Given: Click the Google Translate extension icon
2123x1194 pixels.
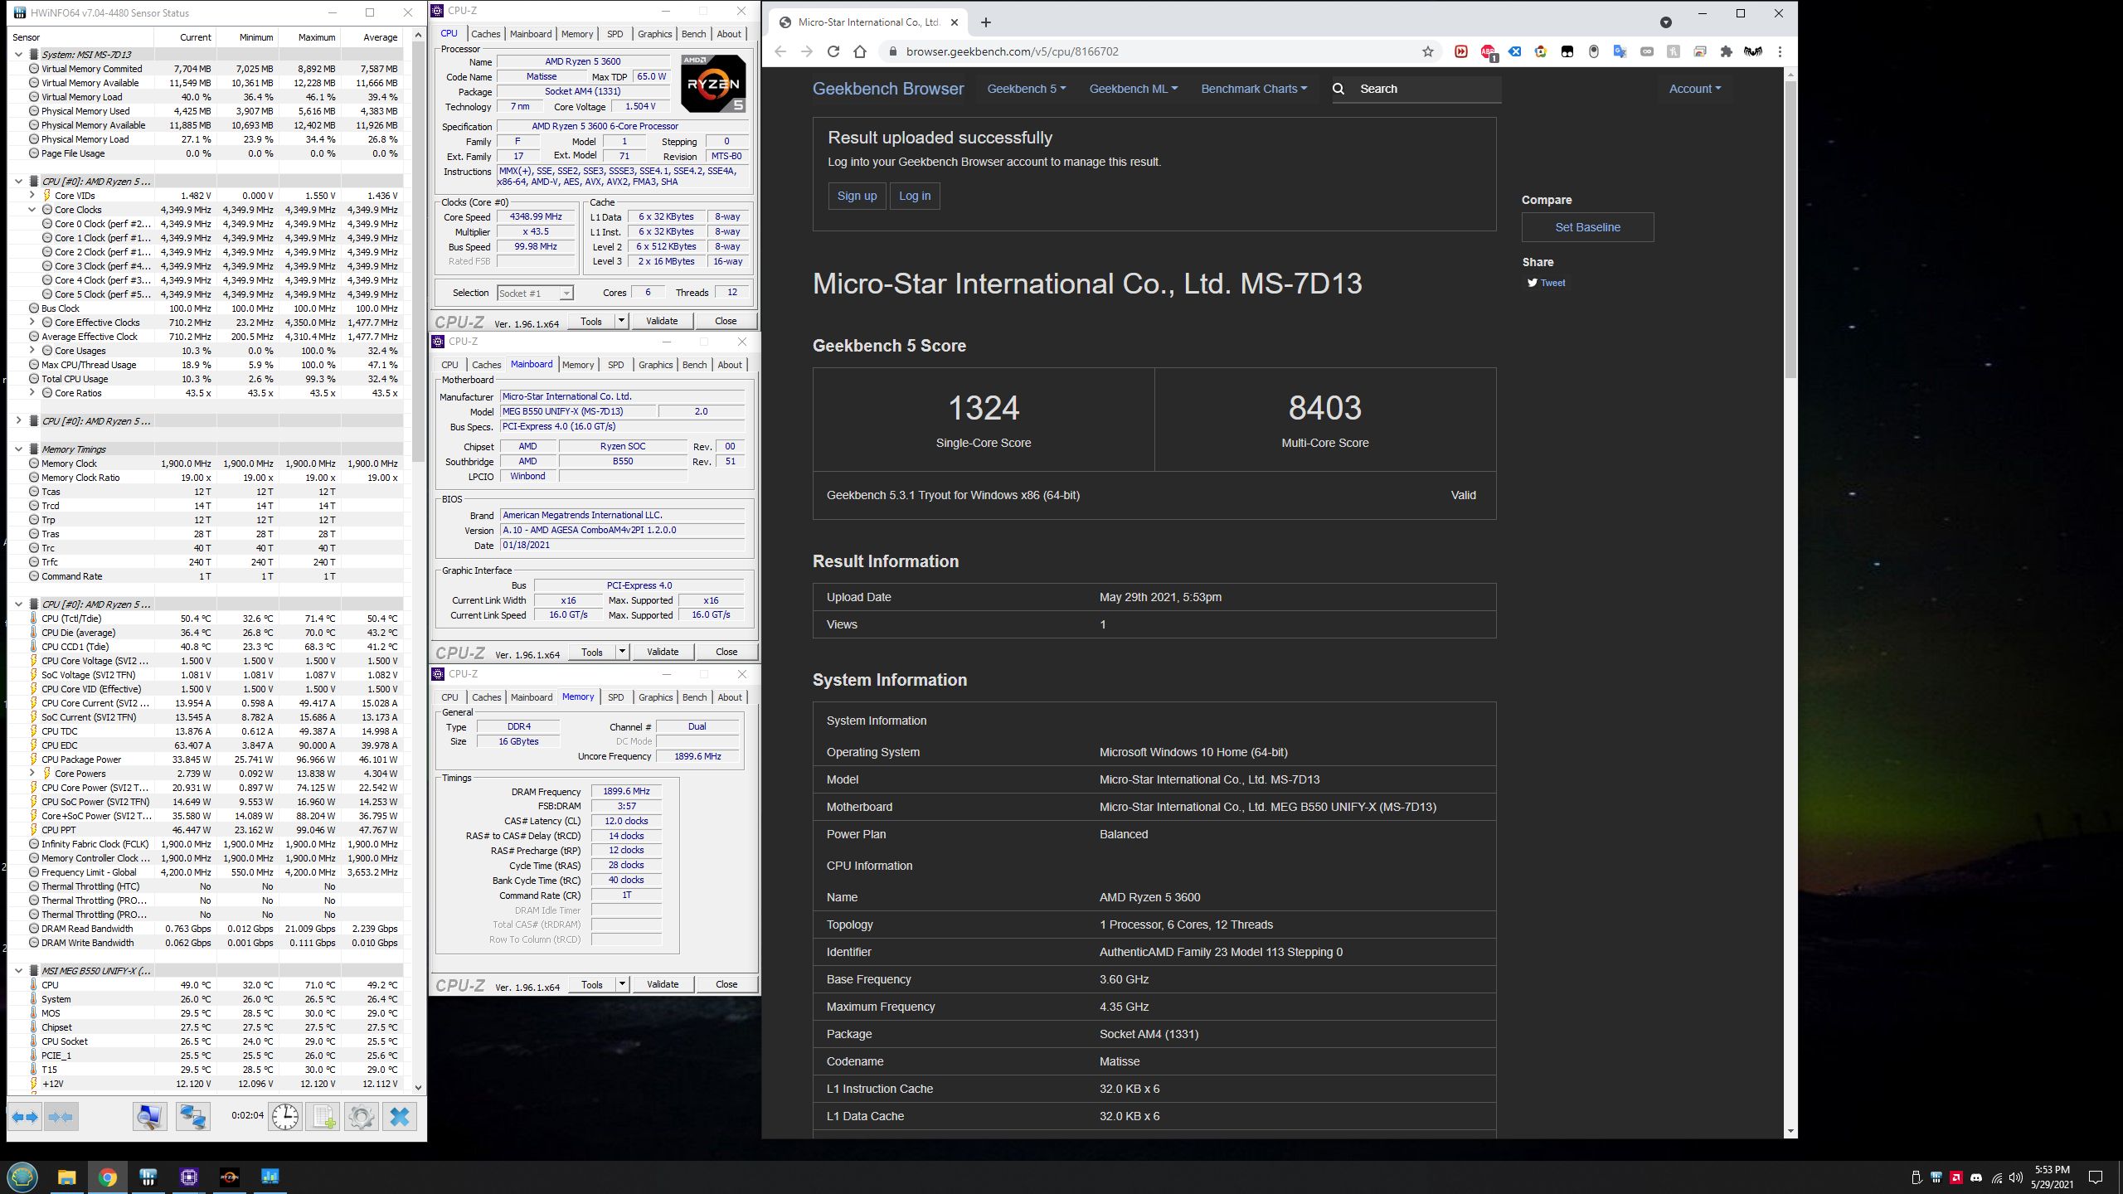Looking at the screenshot, I should (1620, 51).
